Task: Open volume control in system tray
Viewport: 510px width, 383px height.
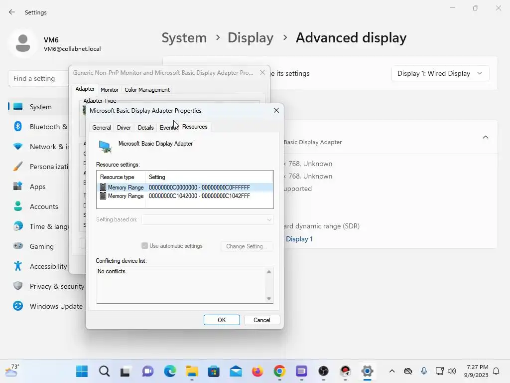Action: (452, 371)
